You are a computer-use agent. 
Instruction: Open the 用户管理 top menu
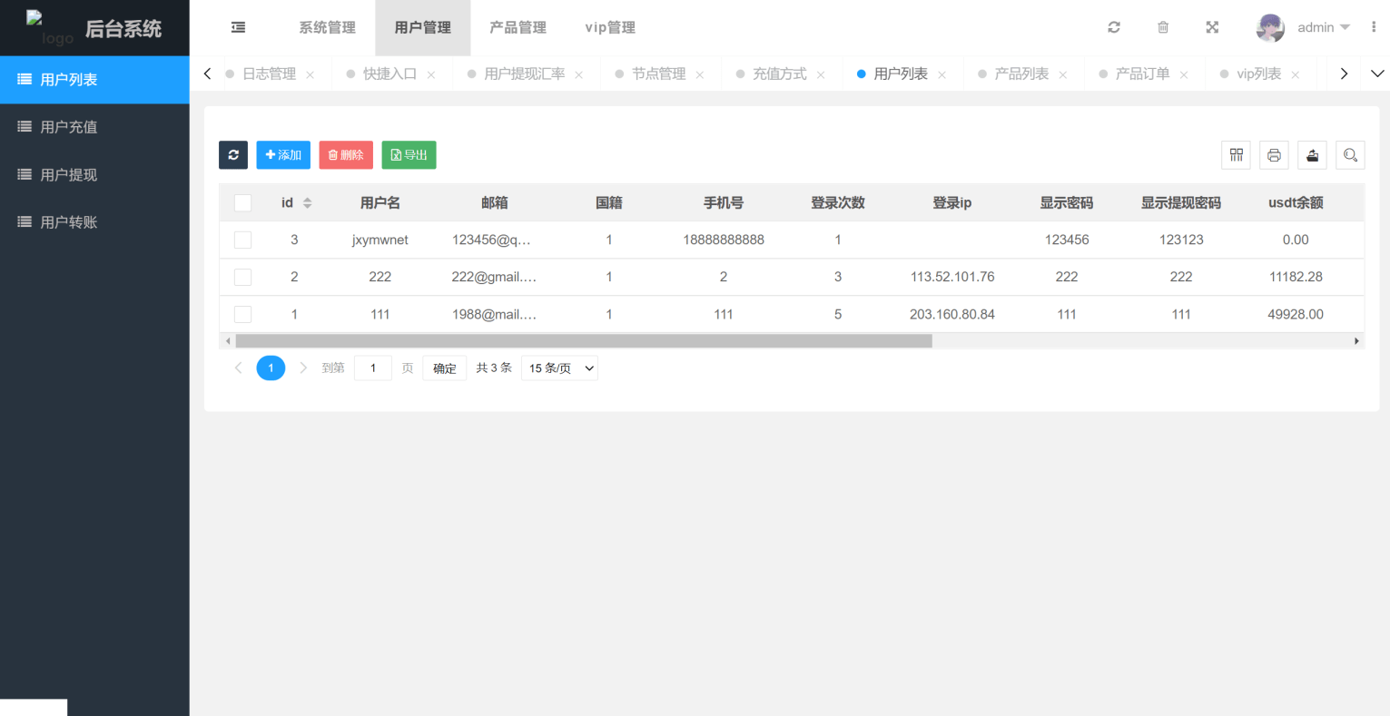pyautogui.click(x=423, y=28)
